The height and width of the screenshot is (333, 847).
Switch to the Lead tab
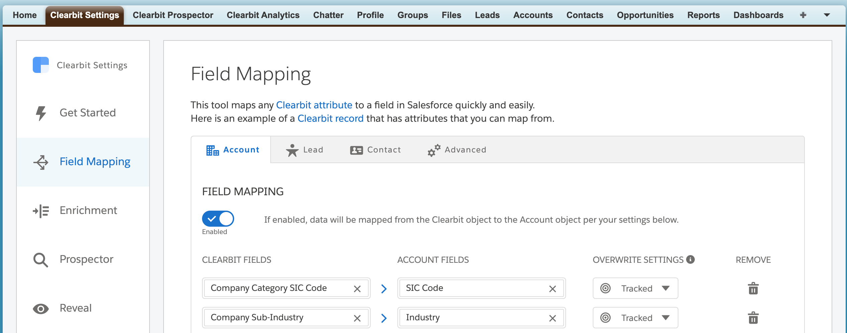click(x=304, y=150)
